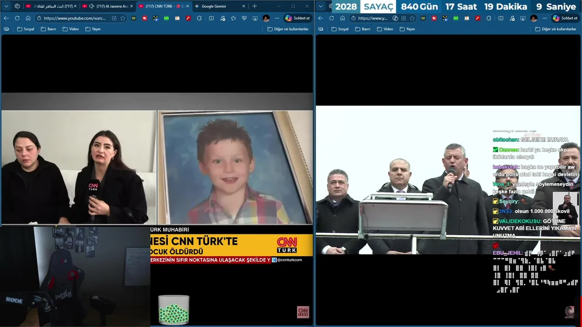The image size is (582, 327).
Task: Expand the Basın bookmark folder in left window
Action: point(48,29)
